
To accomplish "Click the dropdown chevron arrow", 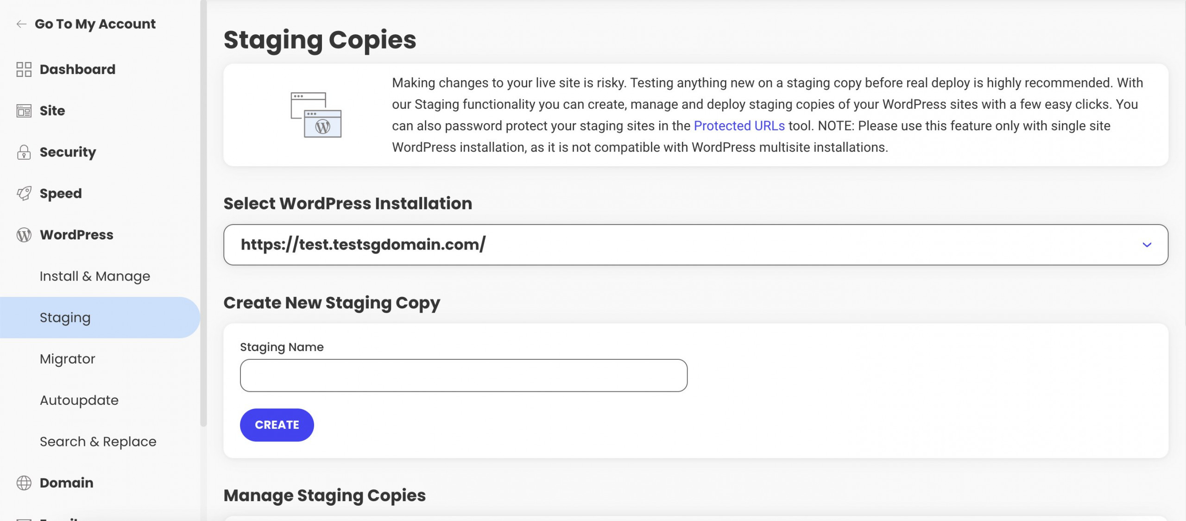I will pyautogui.click(x=1147, y=245).
